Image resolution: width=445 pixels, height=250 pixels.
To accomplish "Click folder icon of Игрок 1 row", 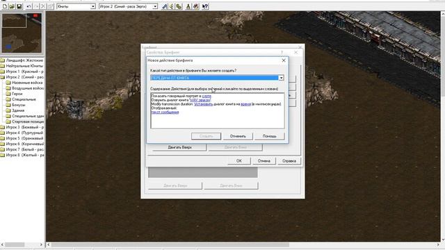I will [3, 72].
